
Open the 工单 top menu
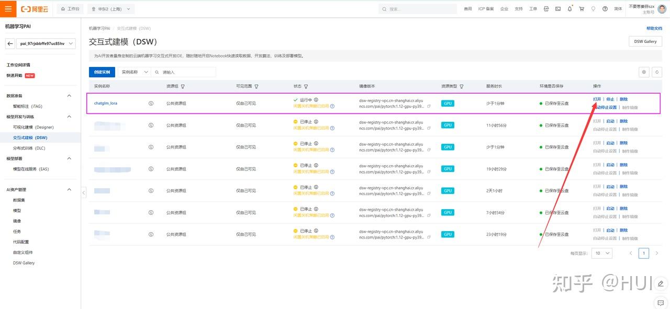point(533,9)
